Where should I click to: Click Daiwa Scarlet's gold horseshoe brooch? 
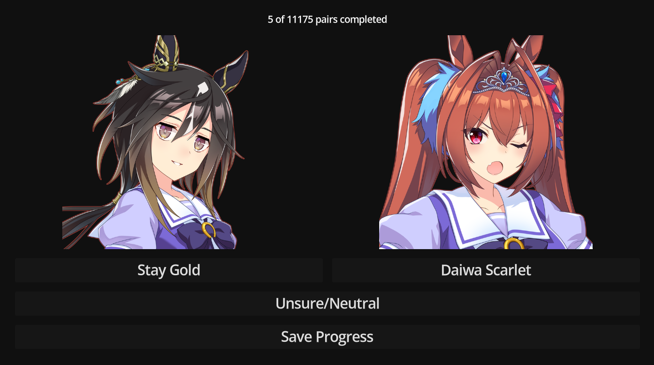(515, 243)
